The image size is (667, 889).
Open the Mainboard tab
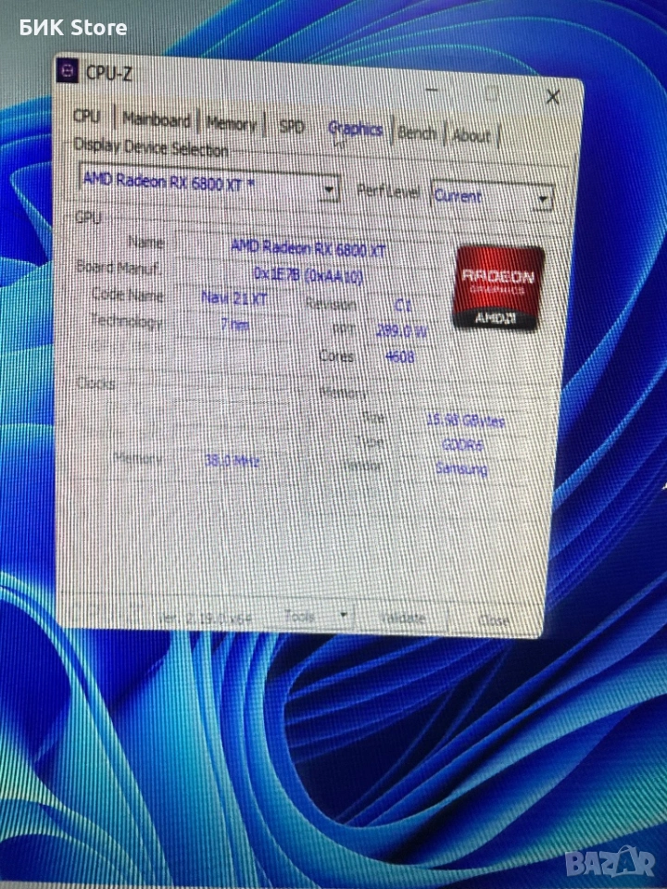coord(156,120)
